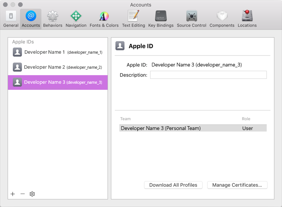The width and height of the screenshot is (282, 207).
Task: Select Developer Name 1 account
Action: coord(58,52)
